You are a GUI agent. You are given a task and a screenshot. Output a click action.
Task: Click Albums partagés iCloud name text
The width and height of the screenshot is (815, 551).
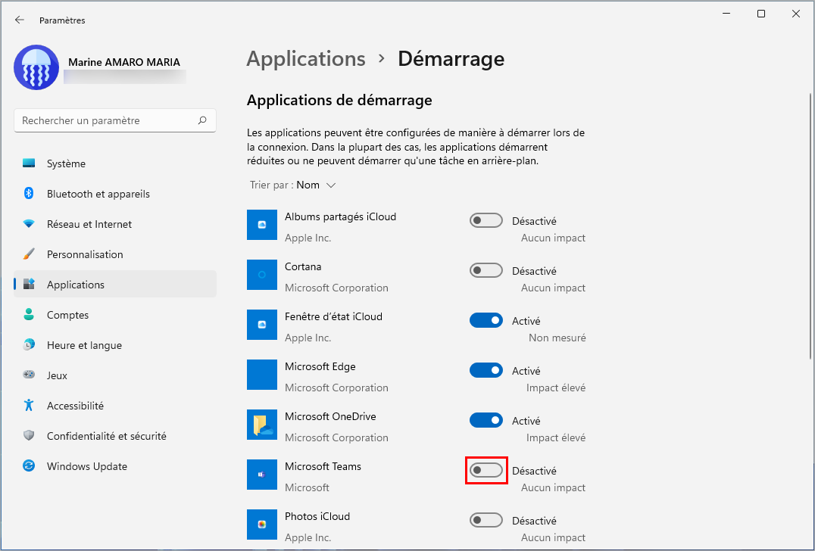pos(340,216)
